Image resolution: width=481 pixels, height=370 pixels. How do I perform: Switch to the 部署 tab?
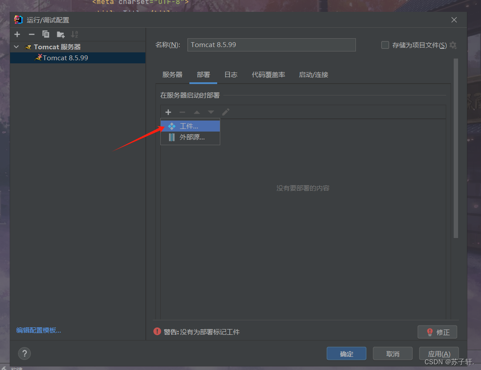coord(203,75)
